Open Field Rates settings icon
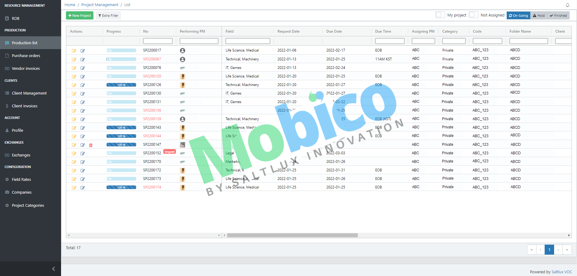Screen dimensions: 577x276 pos(7,179)
